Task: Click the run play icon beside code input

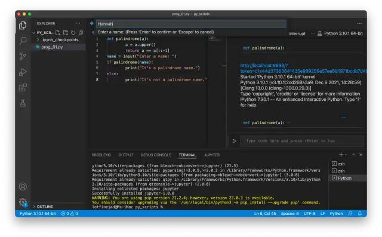Action: tap(234, 141)
